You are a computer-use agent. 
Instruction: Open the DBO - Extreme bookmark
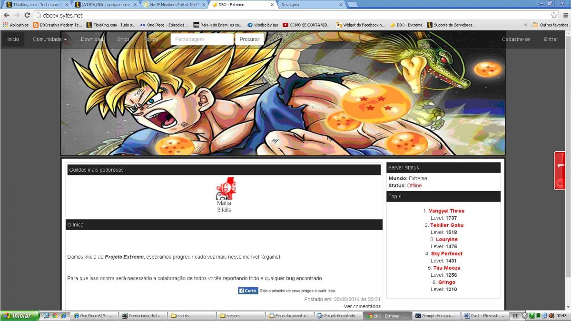pos(406,25)
